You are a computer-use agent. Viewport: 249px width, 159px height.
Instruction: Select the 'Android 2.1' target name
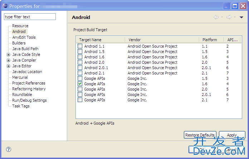tap(94, 73)
